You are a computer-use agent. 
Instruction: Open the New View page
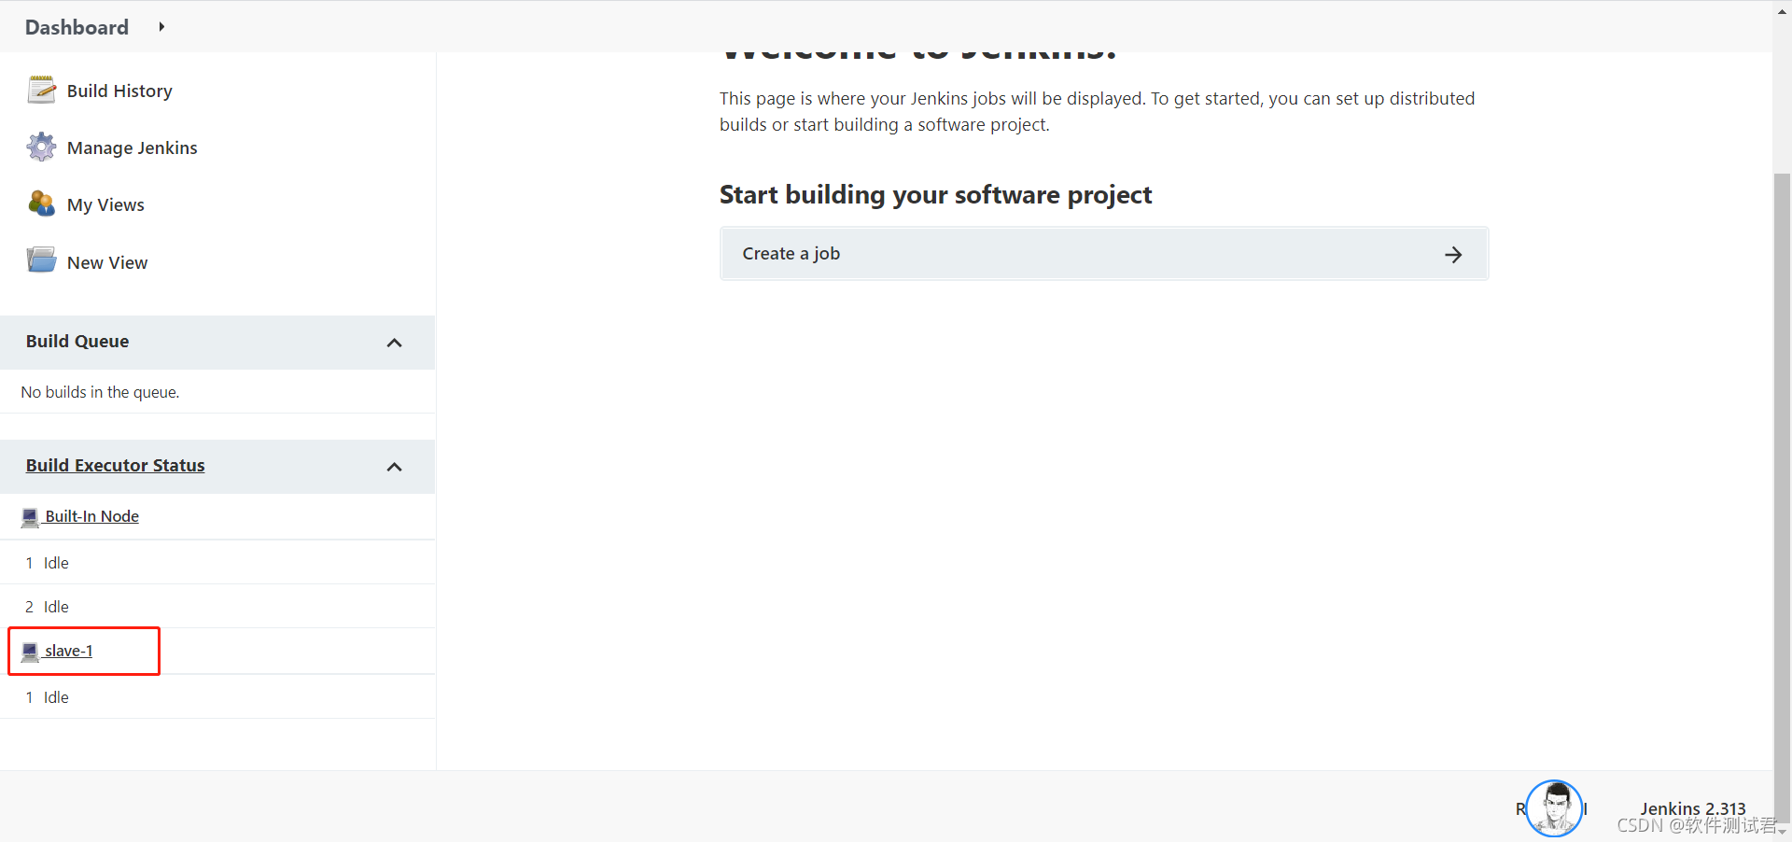click(x=107, y=262)
